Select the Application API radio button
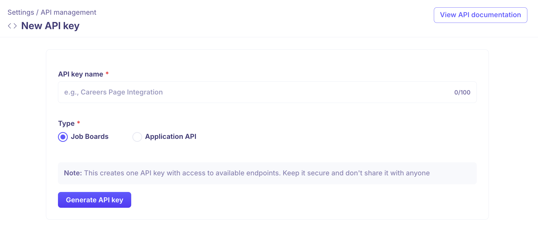Image resolution: width=538 pixels, height=226 pixels. [x=137, y=137]
